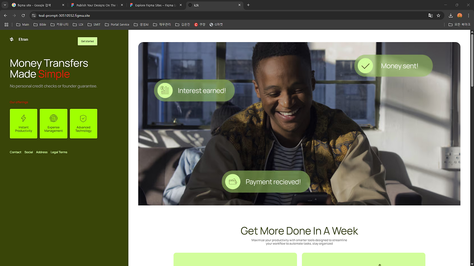Open the Bible bookmark folder
The height and width of the screenshot is (266, 474).
40,25
